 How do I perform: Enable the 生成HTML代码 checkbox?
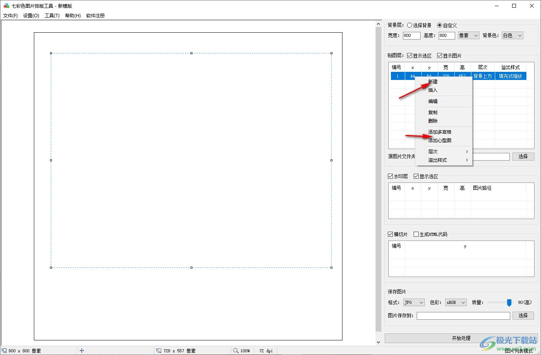tap(416, 234)
